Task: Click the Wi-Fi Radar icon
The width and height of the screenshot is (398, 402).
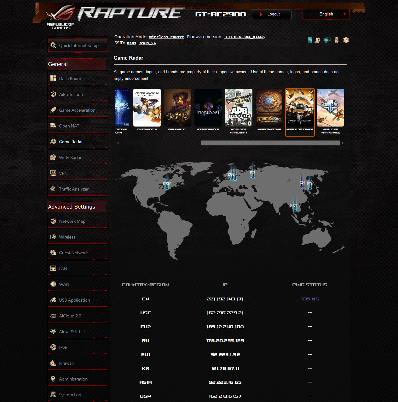Action: click(53, 157)
